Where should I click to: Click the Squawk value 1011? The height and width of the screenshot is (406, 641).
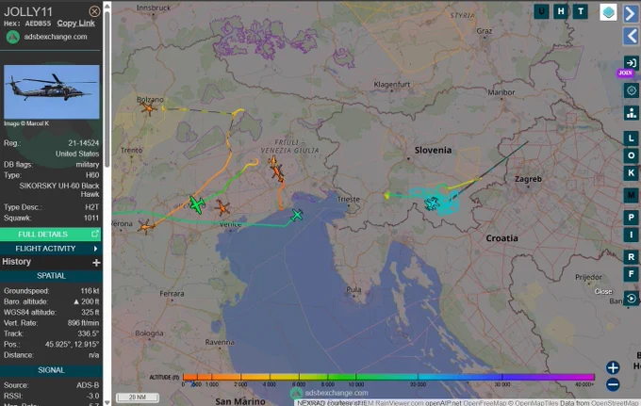click(91, 219)
